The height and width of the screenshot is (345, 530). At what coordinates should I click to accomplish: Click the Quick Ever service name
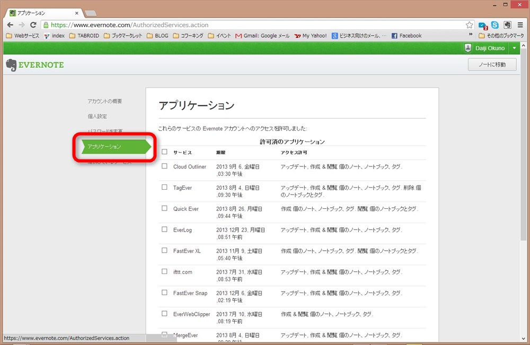(186, 209)
